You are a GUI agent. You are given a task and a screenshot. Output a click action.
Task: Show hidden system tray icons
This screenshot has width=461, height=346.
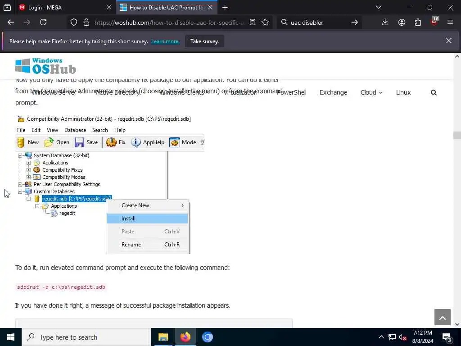(x=381, y=337)
